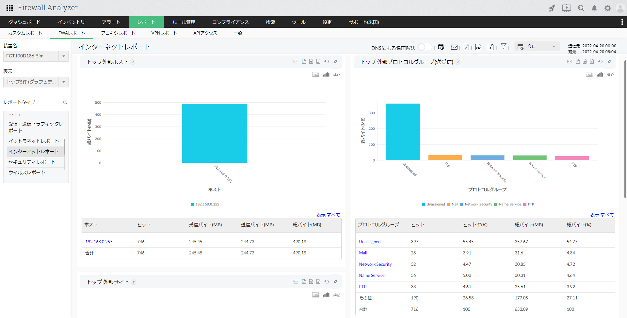Toggle DNSによる名前解決 switch

coord(425,47)
